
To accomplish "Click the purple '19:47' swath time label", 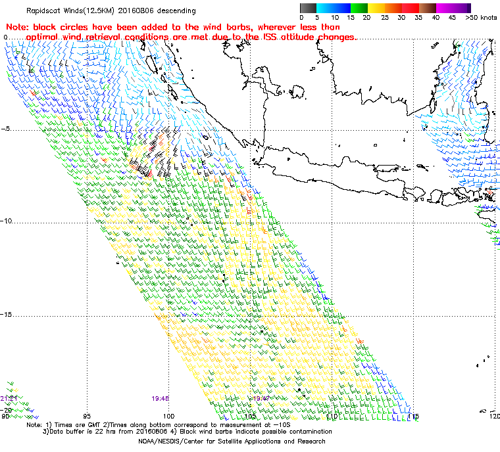I will (261, 399).
